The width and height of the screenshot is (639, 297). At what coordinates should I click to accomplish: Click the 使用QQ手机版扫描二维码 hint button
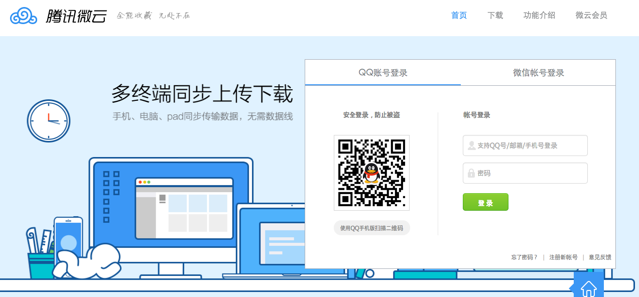tap(372, 228)
